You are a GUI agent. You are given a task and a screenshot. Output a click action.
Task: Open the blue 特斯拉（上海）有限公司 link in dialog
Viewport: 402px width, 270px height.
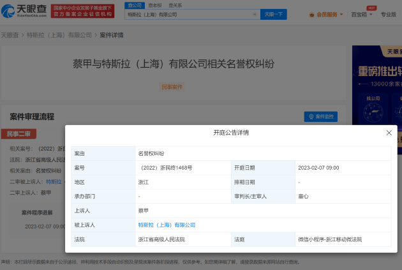click(x=167, y=225)
